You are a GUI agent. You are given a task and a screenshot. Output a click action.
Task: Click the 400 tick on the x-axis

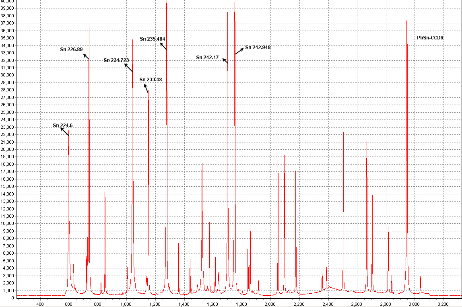point(40,304)
